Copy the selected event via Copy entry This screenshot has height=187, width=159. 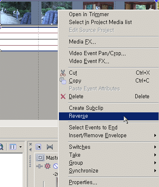point(109,81)
